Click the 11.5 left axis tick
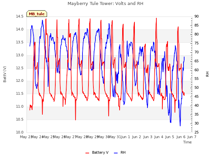Screen dimensions: 212x159 [20, 93]
